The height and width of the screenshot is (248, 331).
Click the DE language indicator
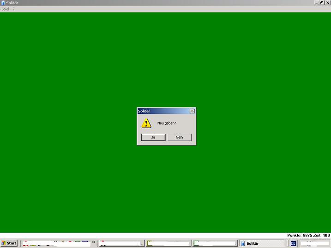pos(293,243)
